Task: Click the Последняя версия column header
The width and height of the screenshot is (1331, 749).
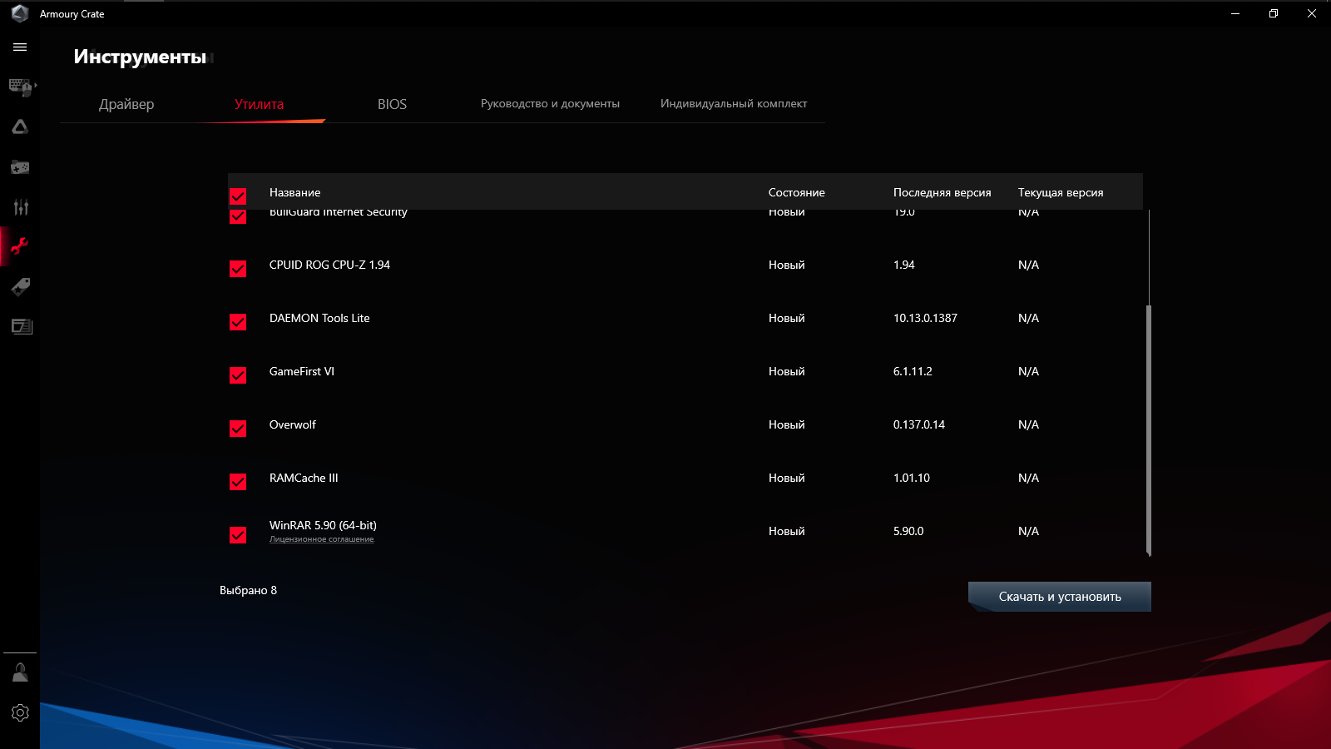Action: [942, 192]
